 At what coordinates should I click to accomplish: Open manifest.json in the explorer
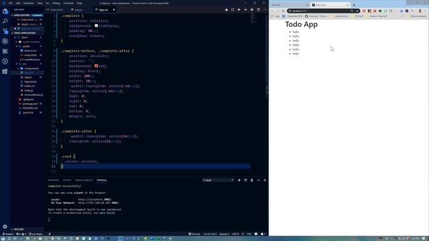pos(32,60)
